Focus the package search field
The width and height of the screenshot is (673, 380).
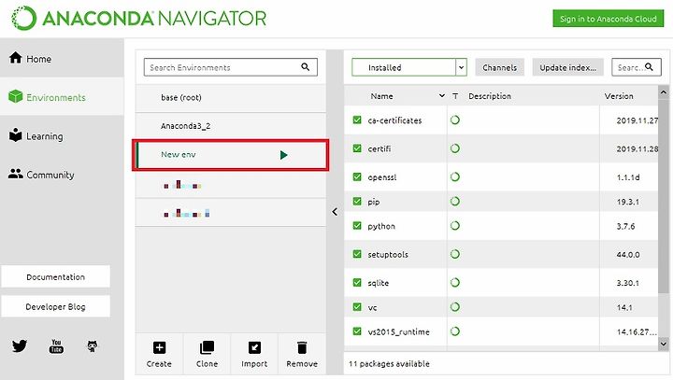637,67
